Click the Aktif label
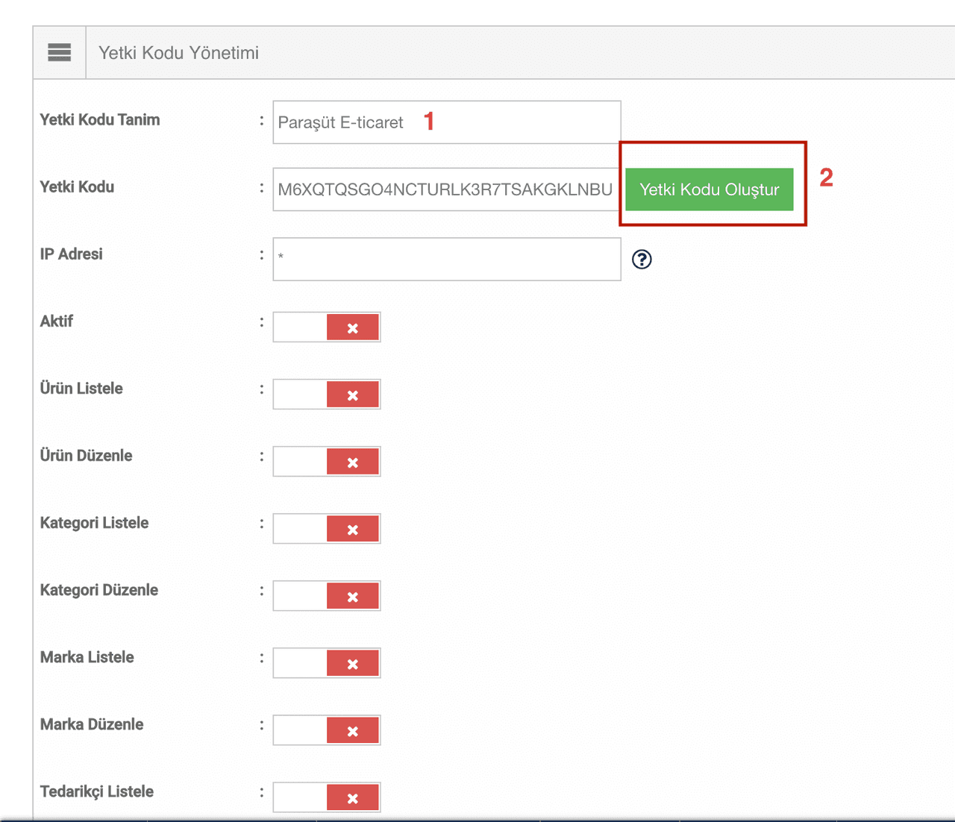This screenshot has width=955, height=822. coord(57,321)
